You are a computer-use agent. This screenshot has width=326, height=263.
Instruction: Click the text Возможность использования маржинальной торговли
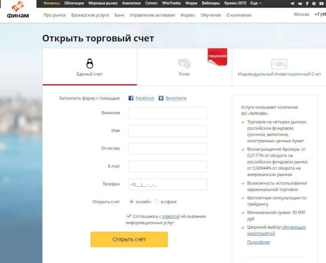[277, 186]
